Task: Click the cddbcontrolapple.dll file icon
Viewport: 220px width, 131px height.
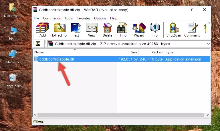Action: (36, 59)
